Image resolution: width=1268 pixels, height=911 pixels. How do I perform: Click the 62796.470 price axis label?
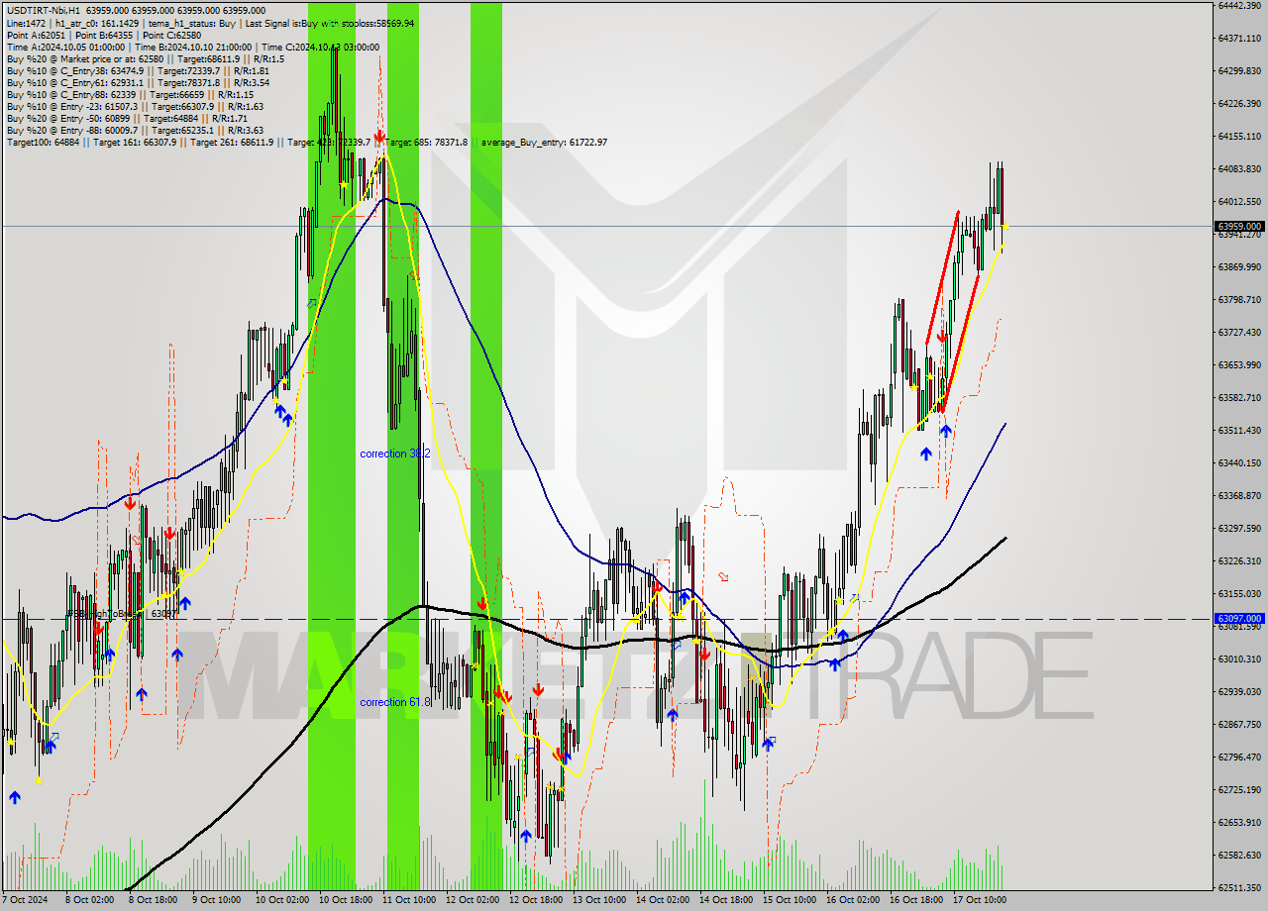click(x=1239, y=758)
